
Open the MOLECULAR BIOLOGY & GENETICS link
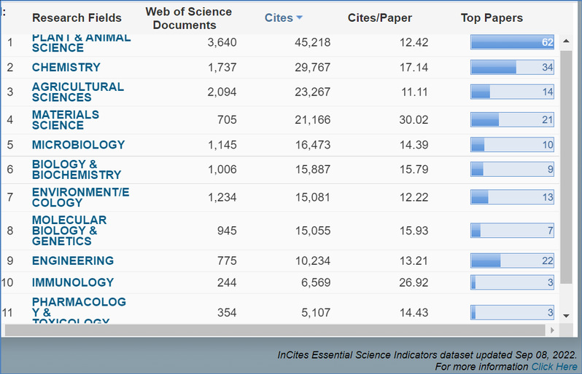click(69, 231)
